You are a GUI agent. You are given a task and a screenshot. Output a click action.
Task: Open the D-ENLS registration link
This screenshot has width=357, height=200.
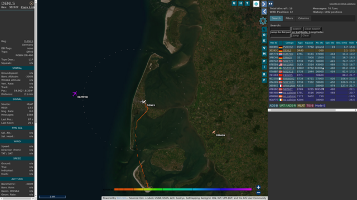pyautogui.click(x=28, y=41)
